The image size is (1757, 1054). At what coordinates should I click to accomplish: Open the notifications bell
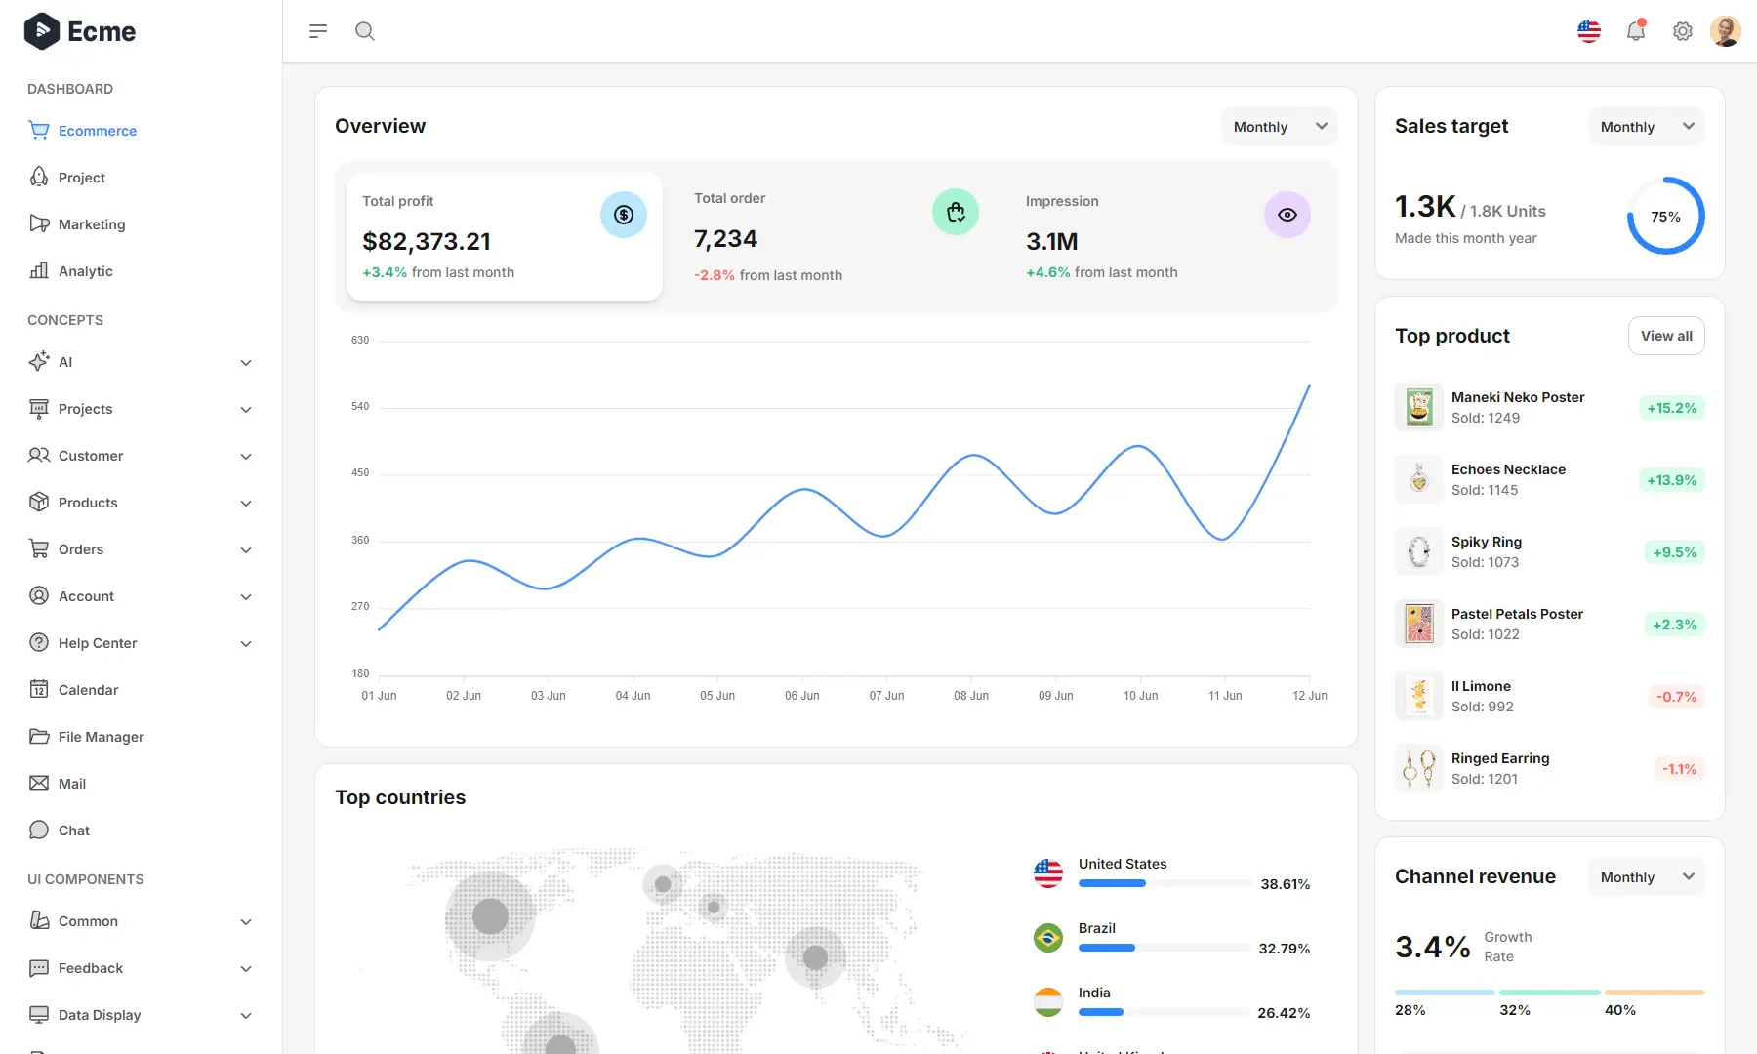tap(1636, 30)
